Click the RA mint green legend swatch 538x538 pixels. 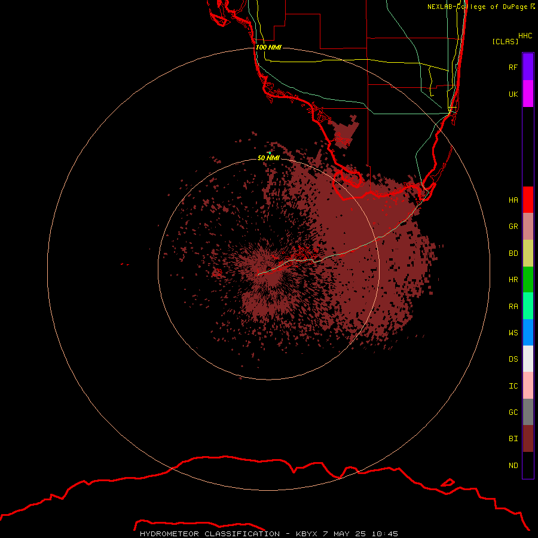[x=528, y=306]
